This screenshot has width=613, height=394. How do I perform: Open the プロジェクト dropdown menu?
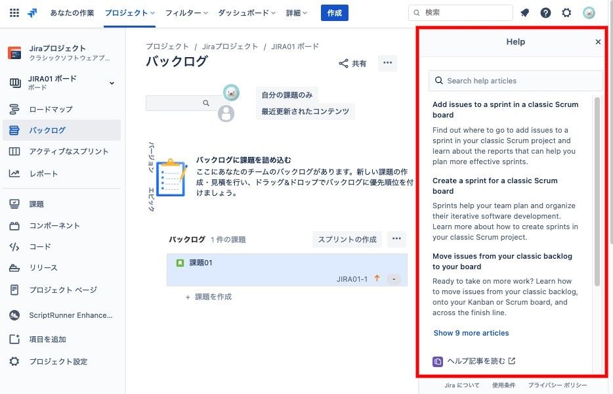[129, 13]
